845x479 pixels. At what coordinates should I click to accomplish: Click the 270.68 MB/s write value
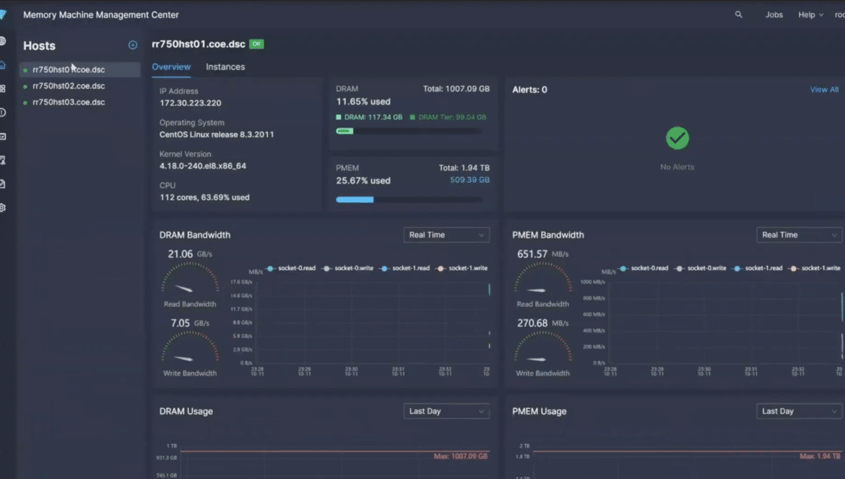[x=542, y=323]
